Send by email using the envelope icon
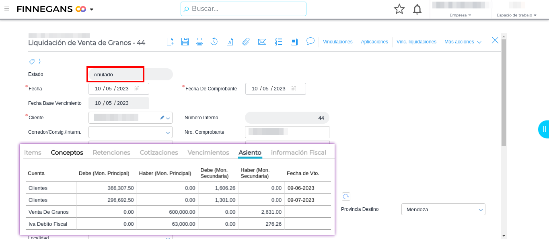 [262, 41]
